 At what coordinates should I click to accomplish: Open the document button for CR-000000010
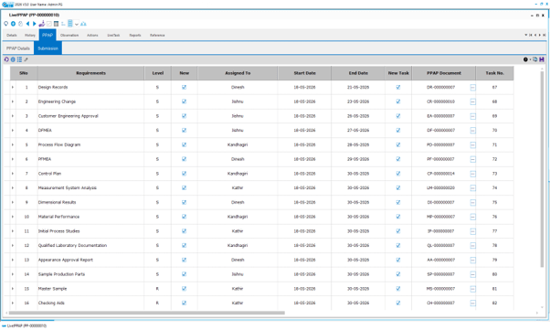tap(473, 101)
